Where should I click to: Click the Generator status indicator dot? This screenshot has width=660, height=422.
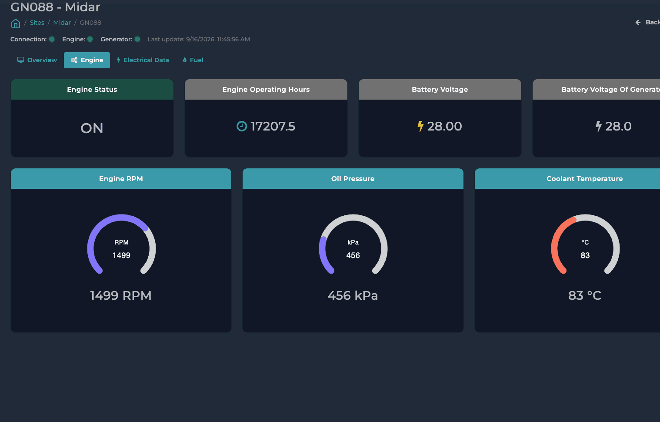[x=137, y=39]
